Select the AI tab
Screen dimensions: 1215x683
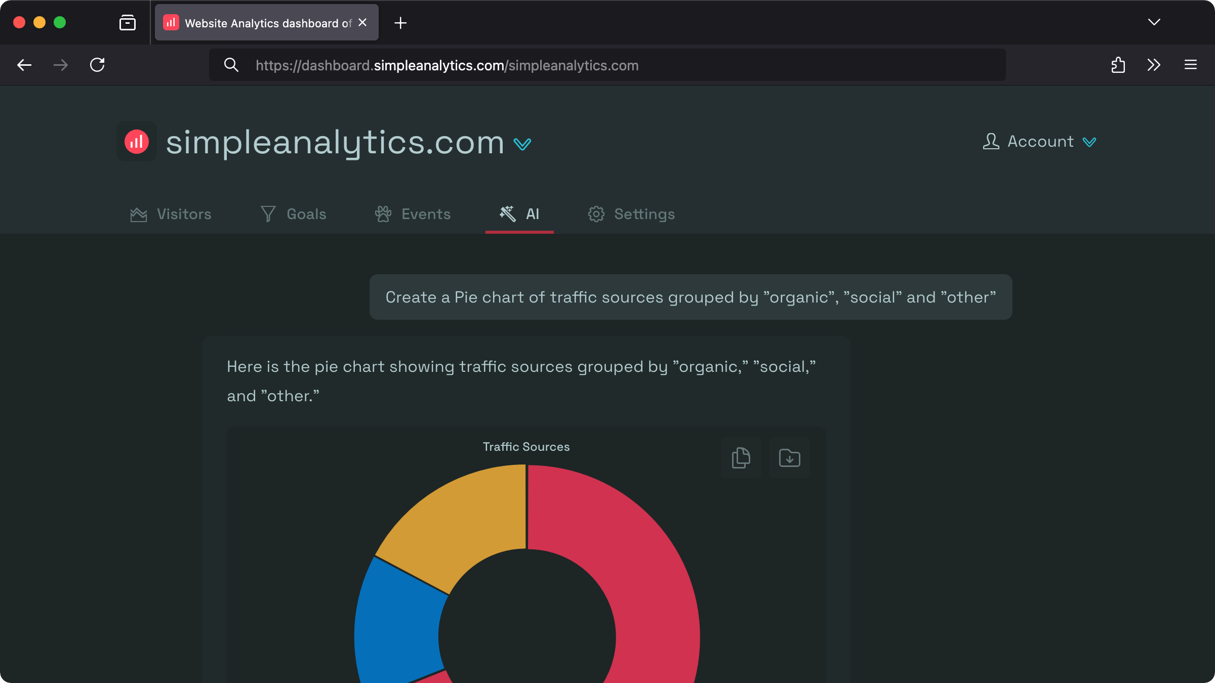[519, 215]
